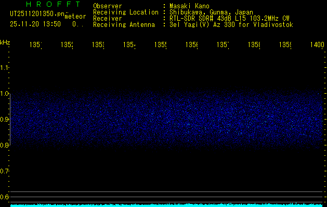The width and height of the screenshot is (327, 207).
Task: Click the cyan signal level strip
Action: [x=166, y=205]
